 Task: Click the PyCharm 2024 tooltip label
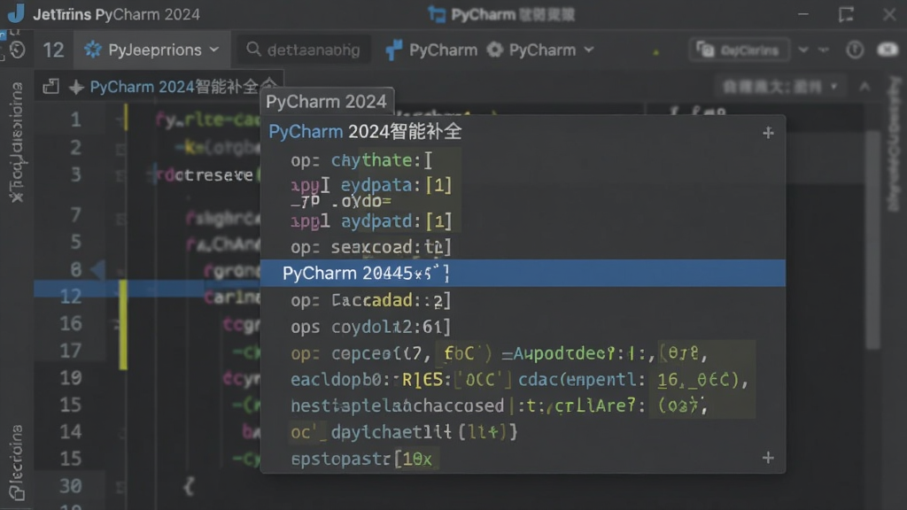[326, 102]
